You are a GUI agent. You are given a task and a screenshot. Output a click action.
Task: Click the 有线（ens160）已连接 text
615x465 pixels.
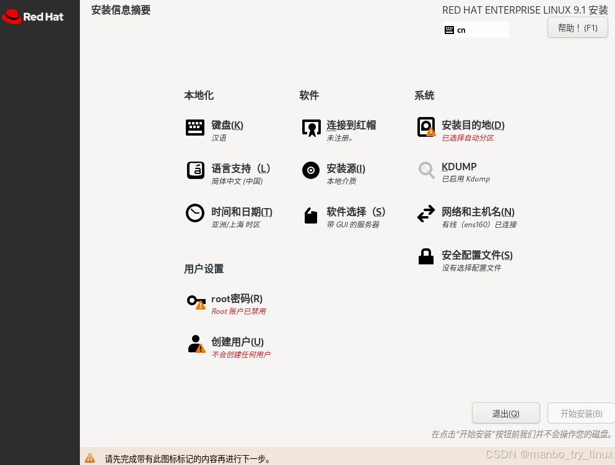click(x=479, y=225)
